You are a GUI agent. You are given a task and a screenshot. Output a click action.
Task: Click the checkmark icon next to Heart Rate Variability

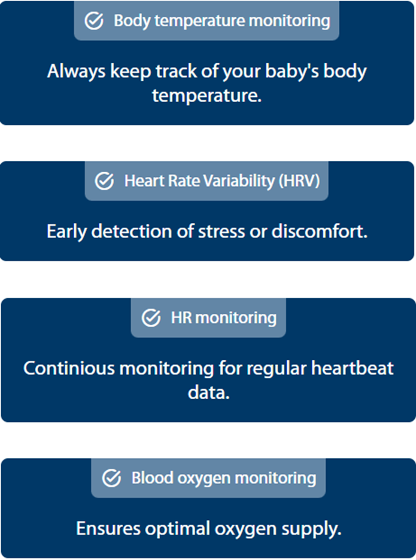coord(105,181)
